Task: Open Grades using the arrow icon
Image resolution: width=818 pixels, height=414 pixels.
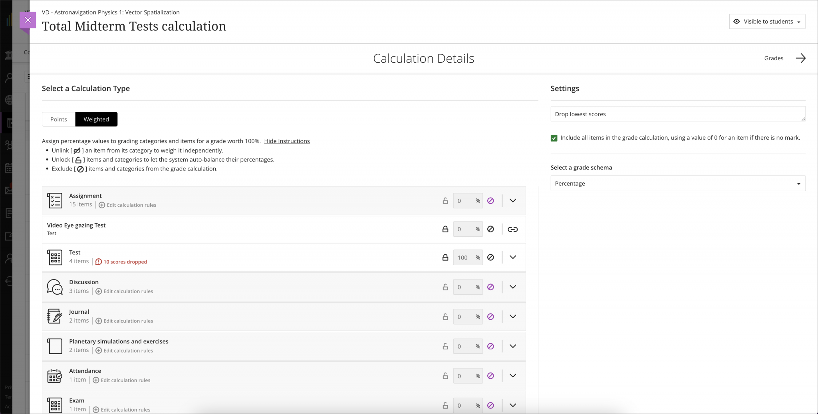Action: click(801, 58)
